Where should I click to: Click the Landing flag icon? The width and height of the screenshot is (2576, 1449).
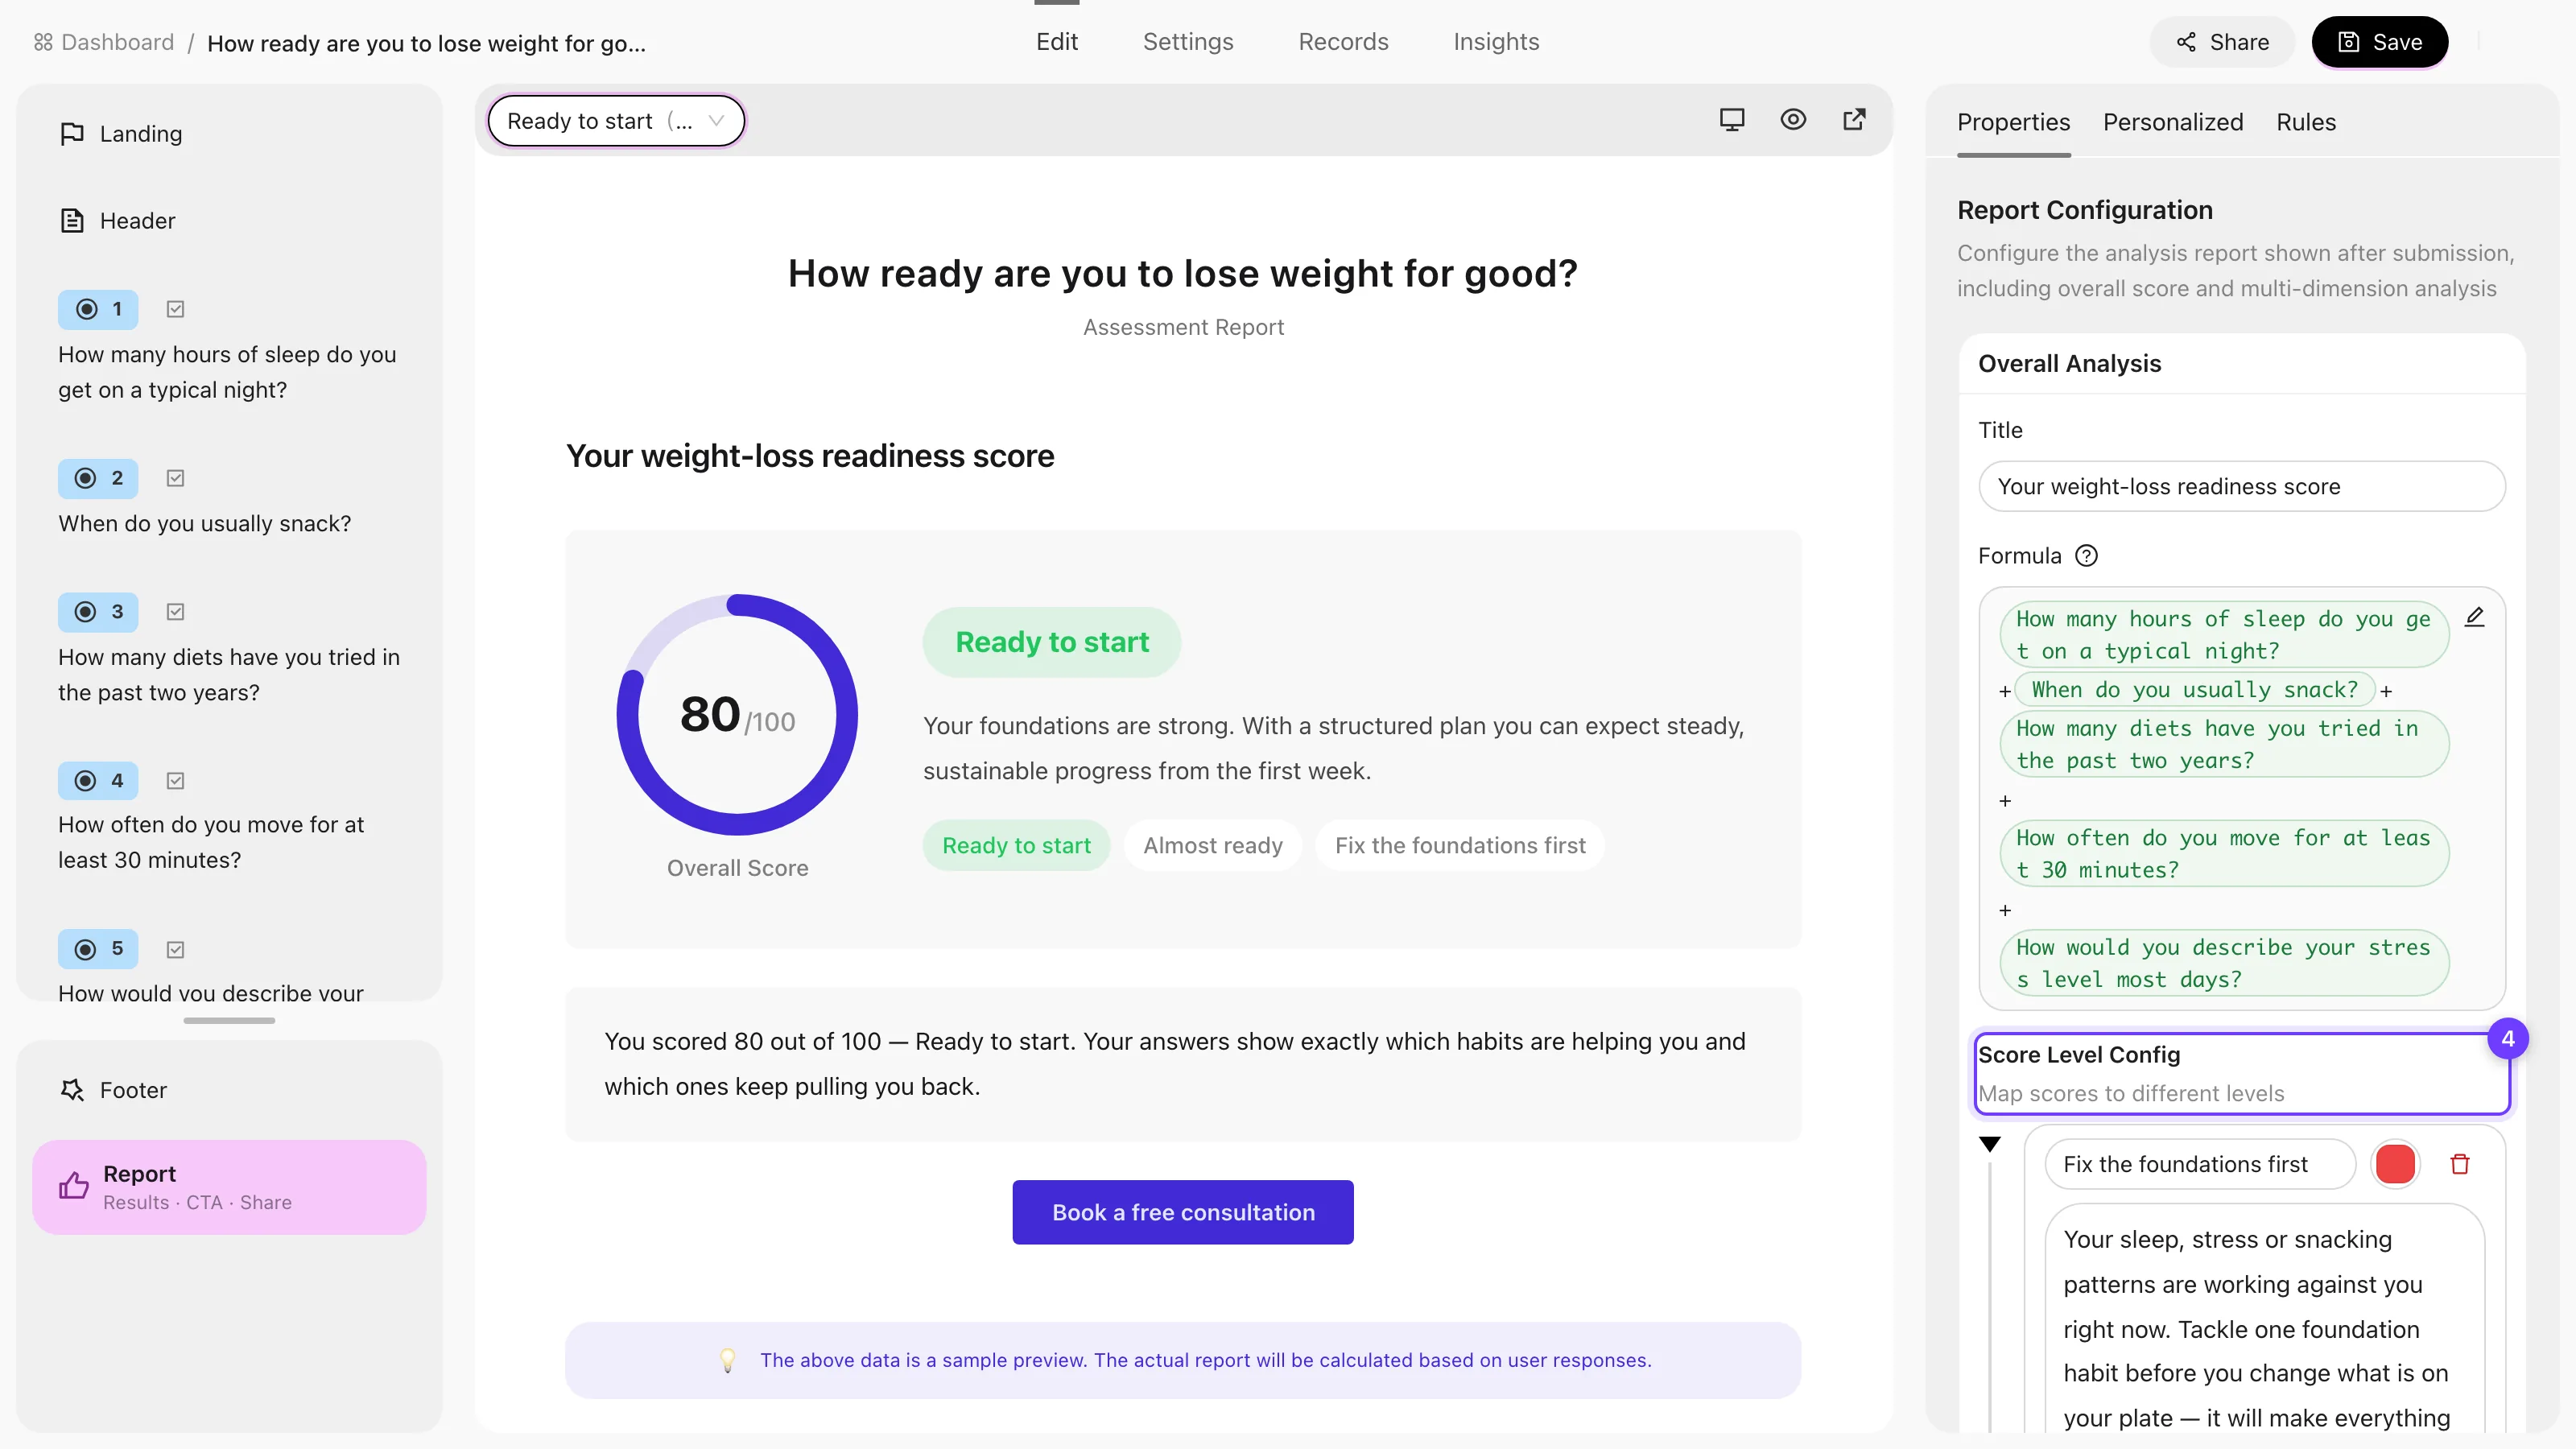pos(72,134)
